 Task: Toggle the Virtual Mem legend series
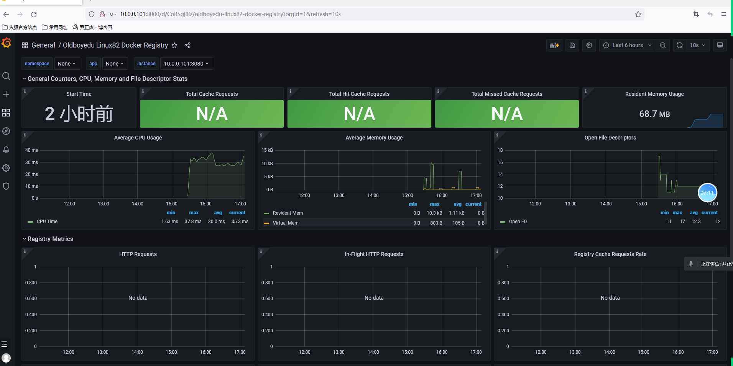coord(286,223)
